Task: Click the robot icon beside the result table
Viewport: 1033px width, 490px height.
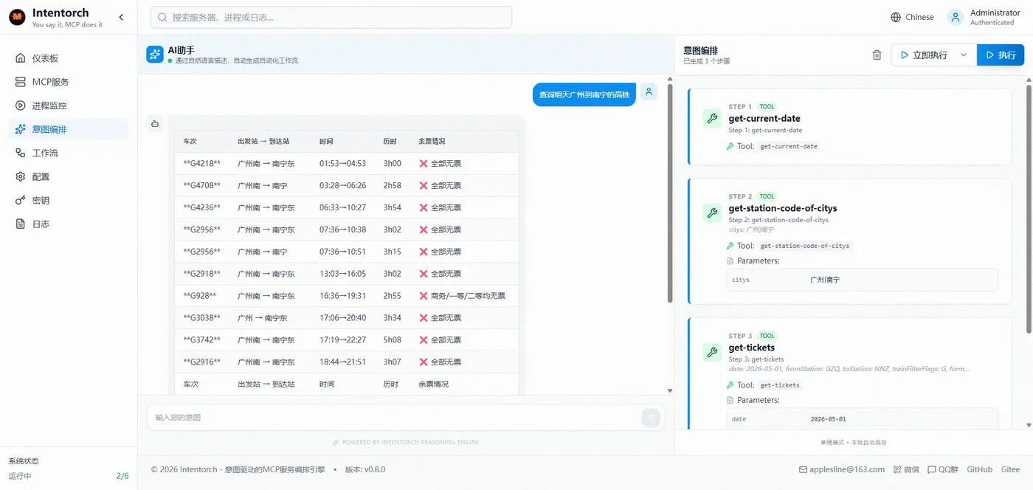Action: point(155,124)
